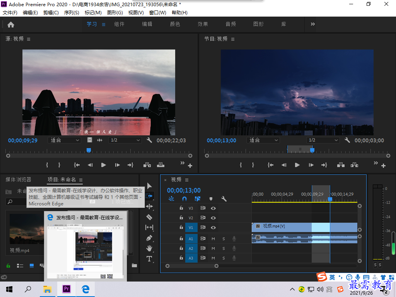Select the Track Select Forward tool
396x297 pixels.
click(149, 196)
